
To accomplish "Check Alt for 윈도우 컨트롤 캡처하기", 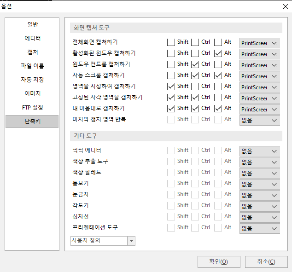I will pyautogui.click(x=218, y=64).
